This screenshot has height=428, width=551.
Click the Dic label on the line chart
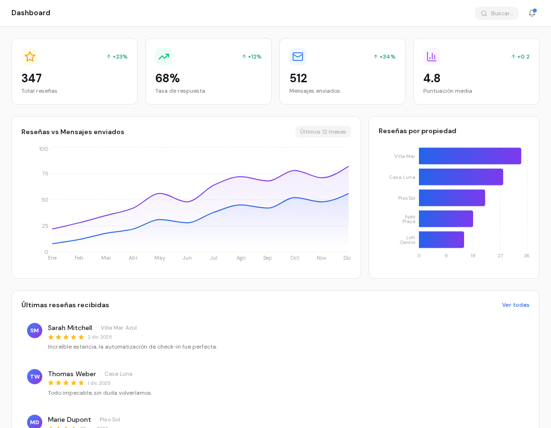[x=347, y=258]
